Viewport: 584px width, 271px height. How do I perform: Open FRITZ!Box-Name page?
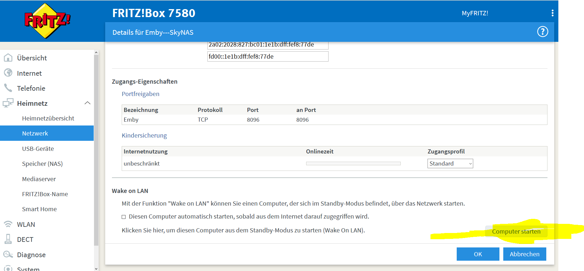[x=45, y=194]
